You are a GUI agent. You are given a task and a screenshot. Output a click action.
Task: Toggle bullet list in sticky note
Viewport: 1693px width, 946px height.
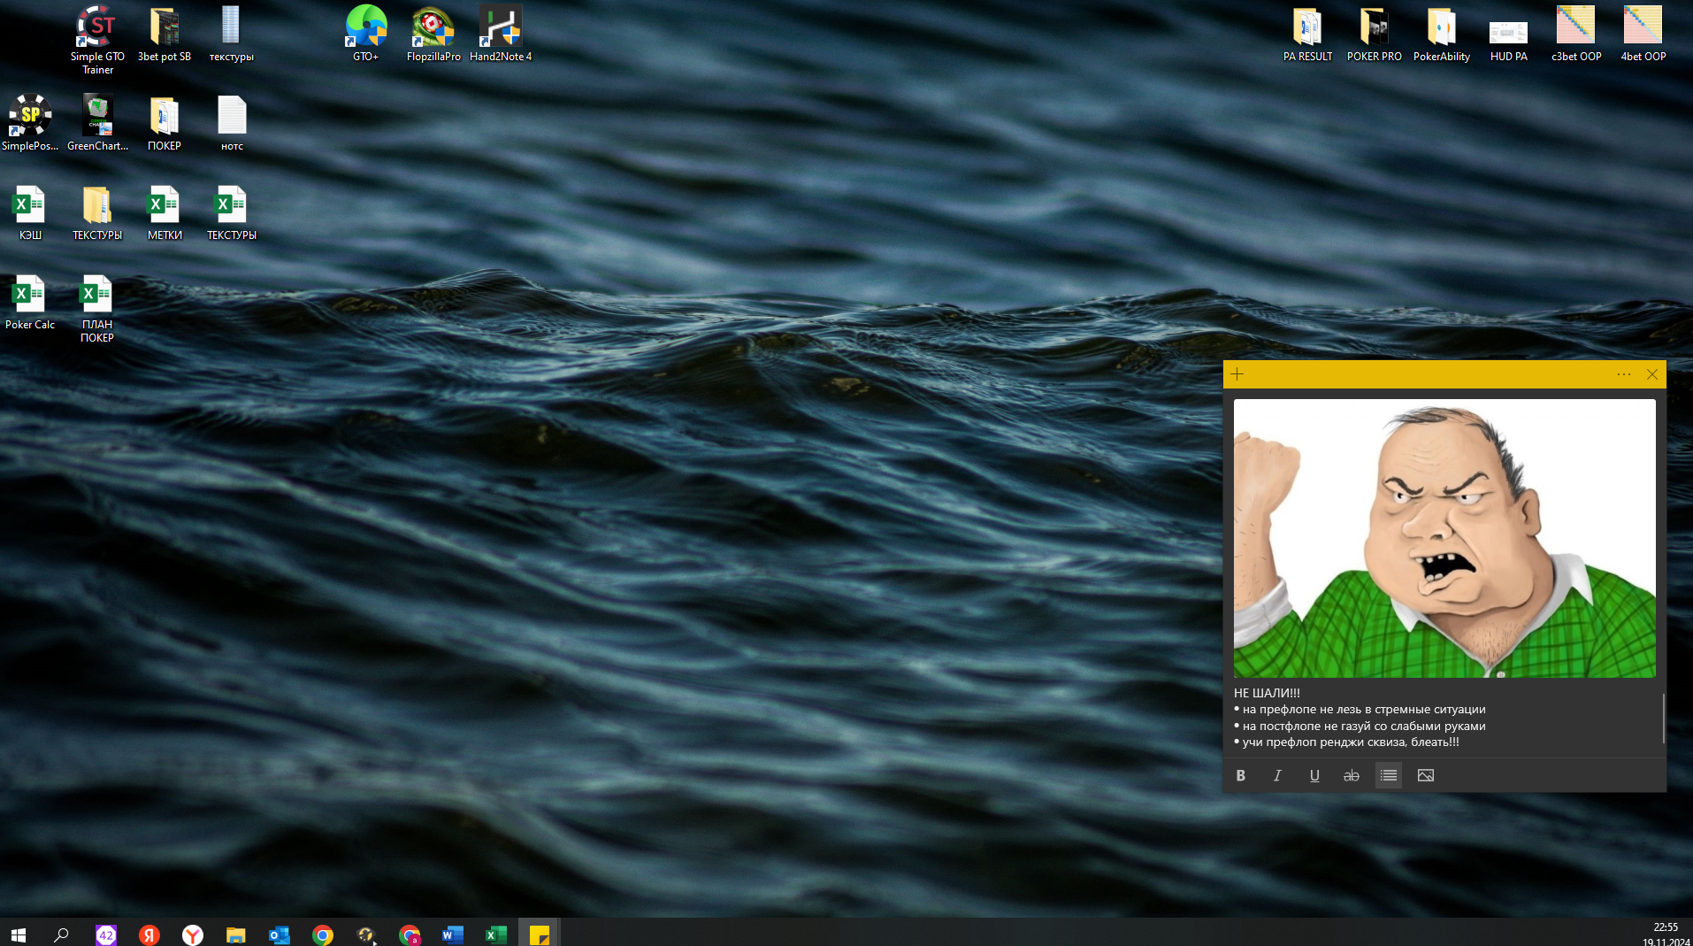point(1389,775)
